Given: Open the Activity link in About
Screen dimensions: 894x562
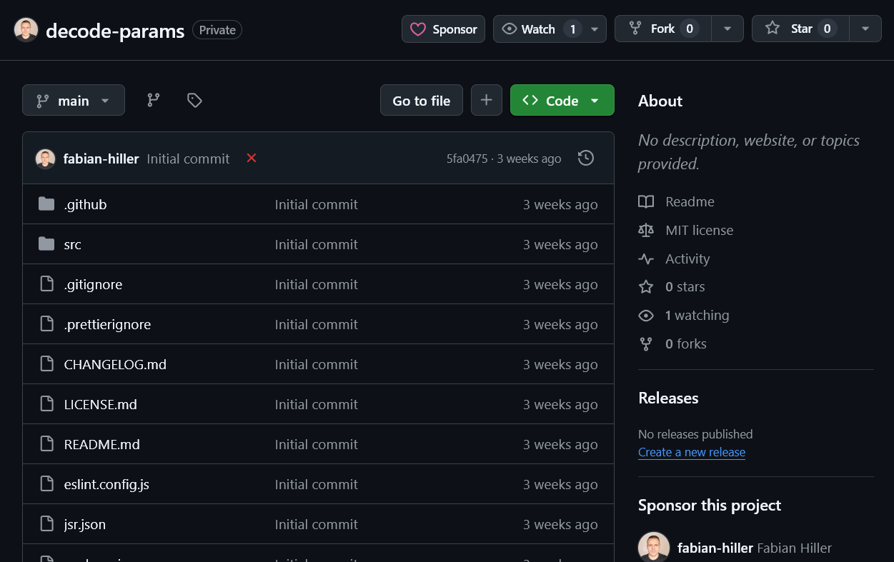Looking at the screenshot, I should (x=687, y=259).
